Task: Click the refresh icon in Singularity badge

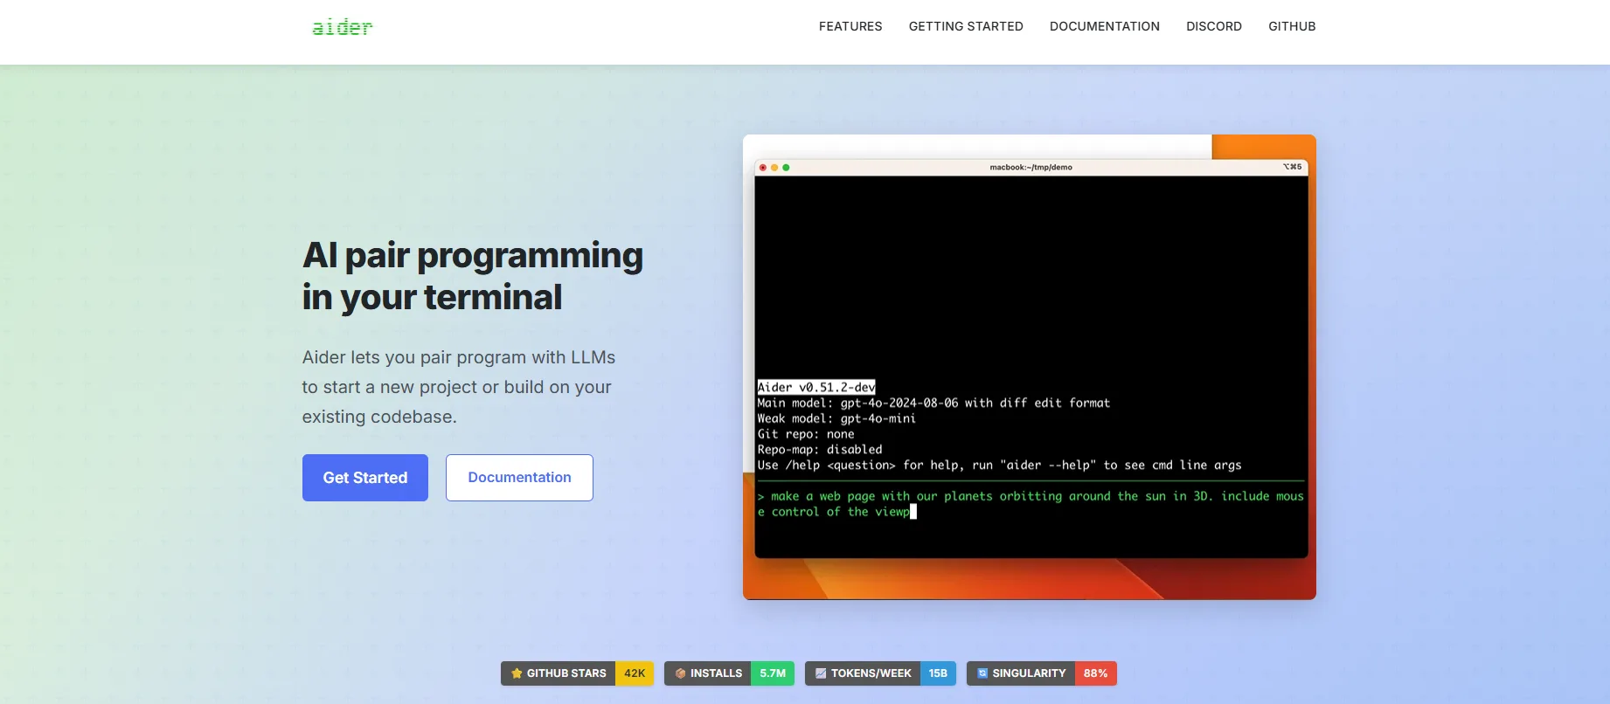Action: [x=982, y=673]
